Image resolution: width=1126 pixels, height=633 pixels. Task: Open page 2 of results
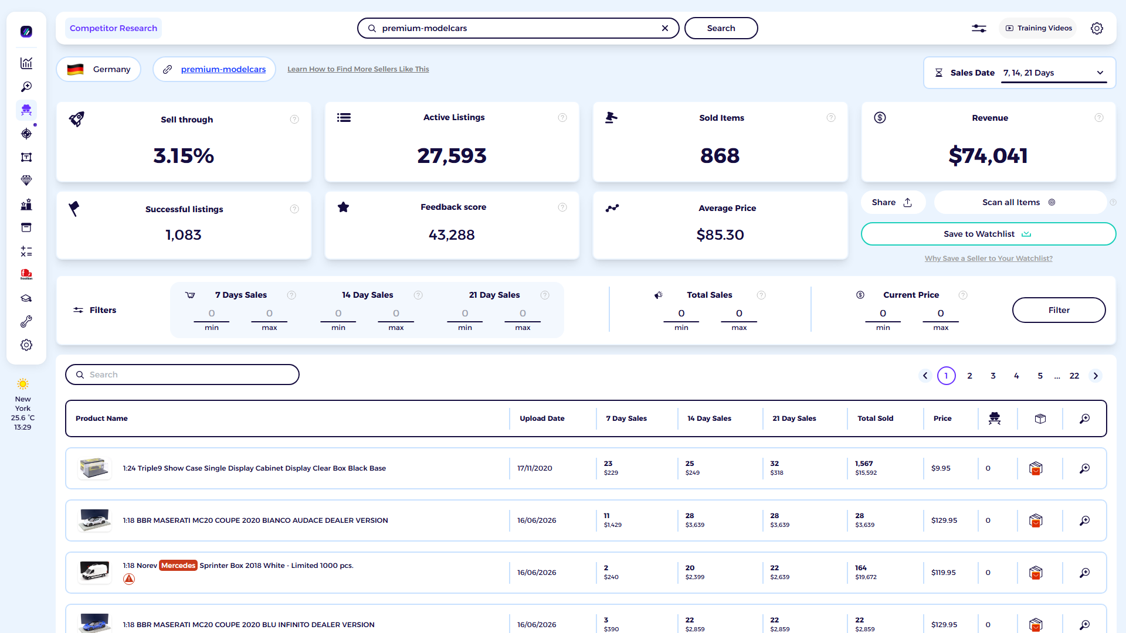point(969,376)
